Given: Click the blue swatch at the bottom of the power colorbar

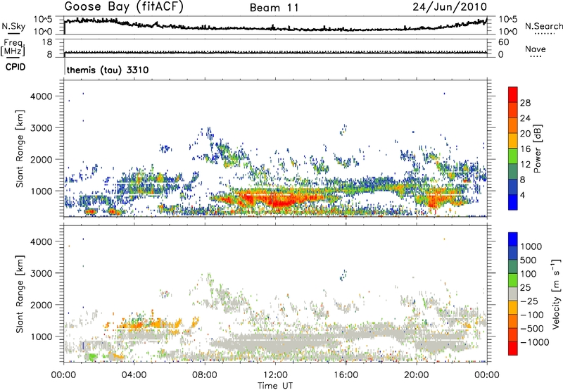Looking at the screenshot, I should (513, 202).
